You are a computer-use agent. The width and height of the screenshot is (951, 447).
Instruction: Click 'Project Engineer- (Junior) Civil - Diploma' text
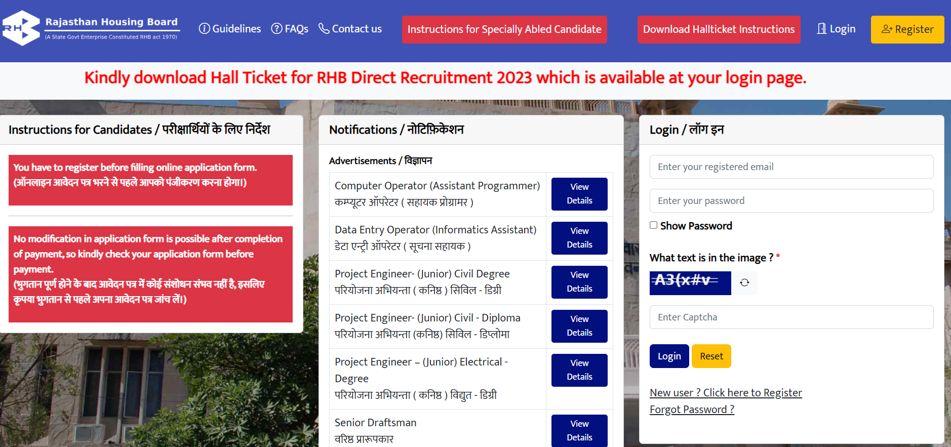coord(427,318)
